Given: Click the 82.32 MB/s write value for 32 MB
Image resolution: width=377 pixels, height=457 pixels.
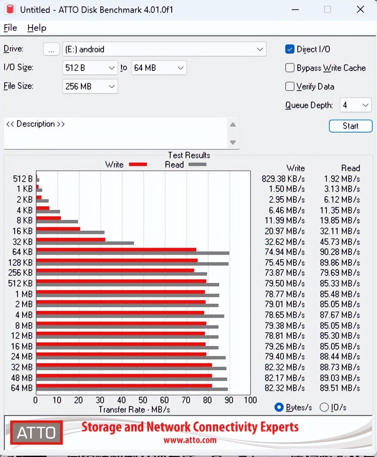Looking at the screenshot, I should click(285, 367).
